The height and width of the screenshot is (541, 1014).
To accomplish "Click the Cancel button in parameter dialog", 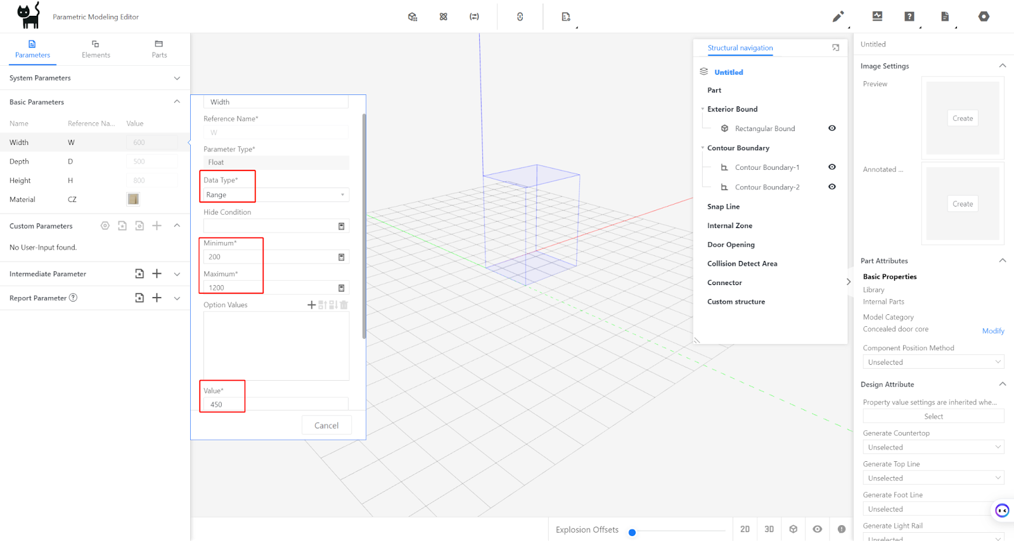I will click(x=326, y=426).
